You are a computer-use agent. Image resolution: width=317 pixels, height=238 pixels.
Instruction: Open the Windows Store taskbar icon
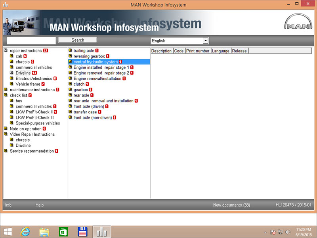(63, 232)
